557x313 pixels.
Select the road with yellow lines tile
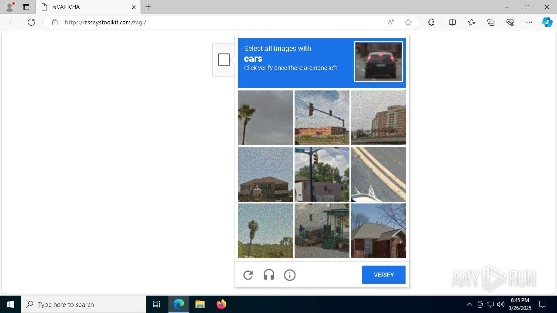(x=379, y=174)
